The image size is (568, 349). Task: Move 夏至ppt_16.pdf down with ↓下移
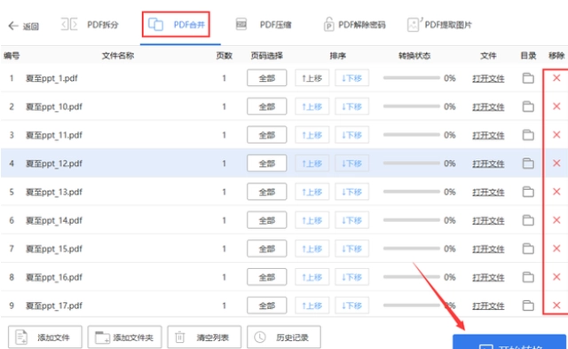351,277
